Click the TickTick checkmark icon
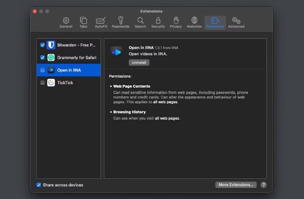Screen dimensions: 304x199 (51, 82)
